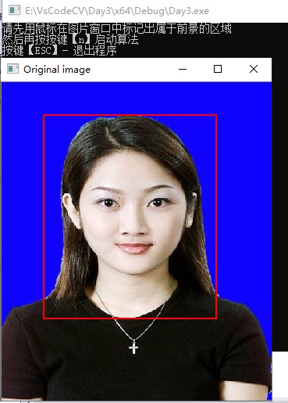Click the left edge of the red selection box
This screenshot has height=403, width=288.
[44, 217]
